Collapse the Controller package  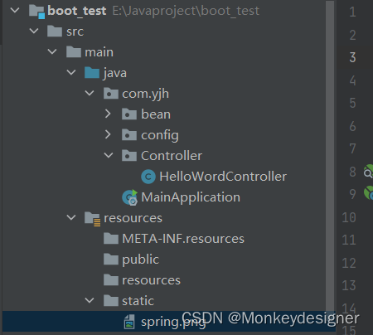pyautogui.click(x=109, y=155)
